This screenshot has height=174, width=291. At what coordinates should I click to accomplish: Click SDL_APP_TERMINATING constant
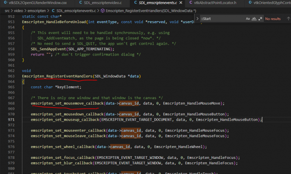pos(89,49)
